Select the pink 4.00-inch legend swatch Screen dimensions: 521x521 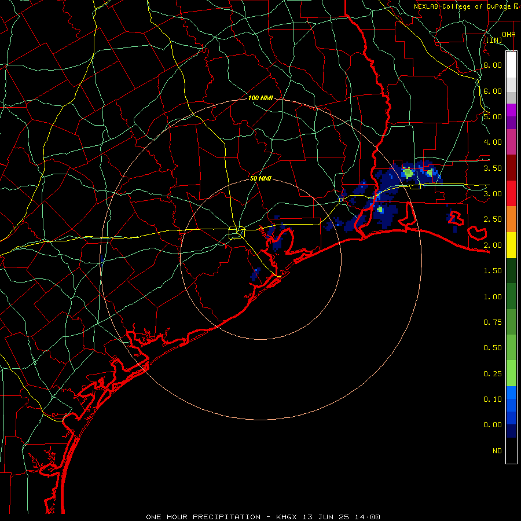[x=511, y=142]
